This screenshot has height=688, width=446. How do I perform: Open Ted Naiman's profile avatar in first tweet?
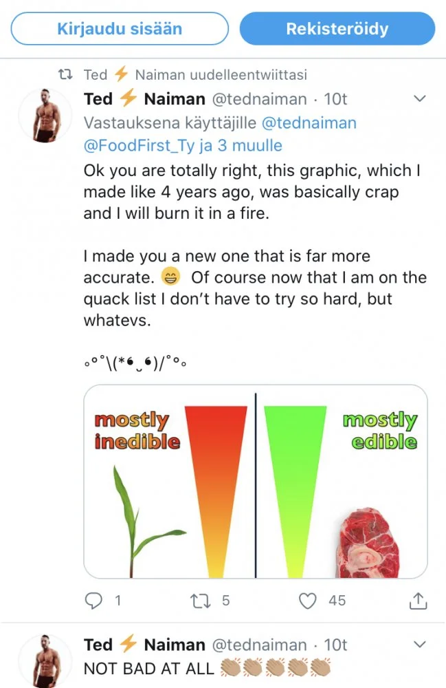(x=45, y=115)
